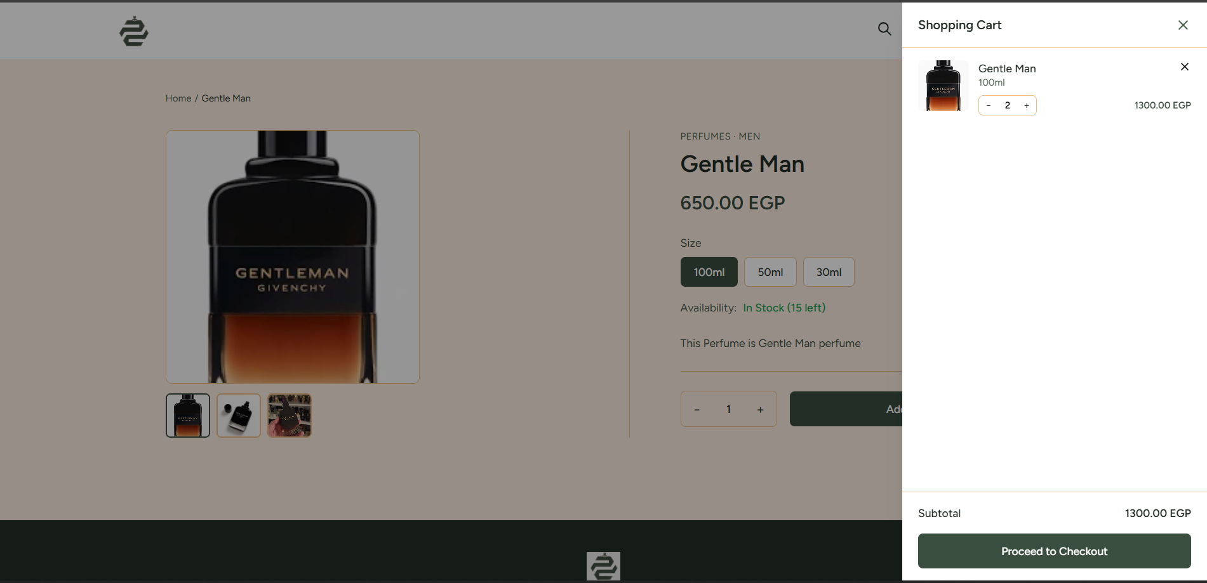Go to Home via breadcrumb
This screenshot has height=583, width=1207.
pos(178,98)
